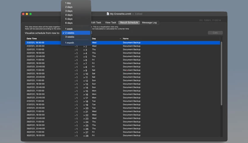The width and height of the screenshot is (248, 143).
Task: Select the 22/07/21, 11:00:00 row
Action: pyautogui.click(x=123, y=49)
